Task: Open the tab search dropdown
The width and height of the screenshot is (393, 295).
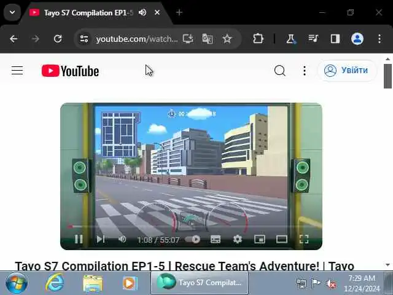Action: coord(12,12)
